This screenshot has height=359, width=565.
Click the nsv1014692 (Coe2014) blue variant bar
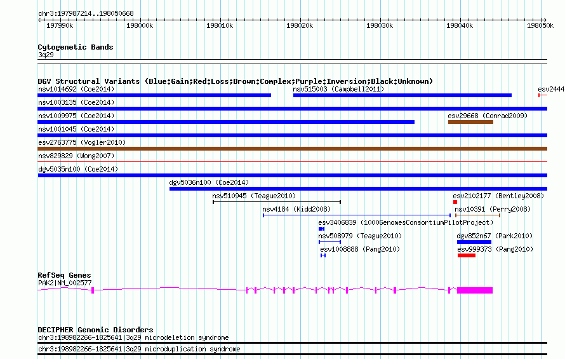pyautogui.click(x=154, y=95)
